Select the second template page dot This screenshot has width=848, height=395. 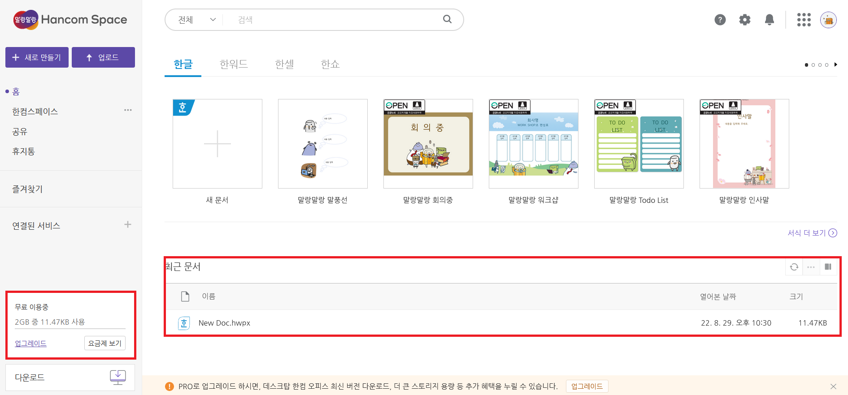(x=813, y=65)
